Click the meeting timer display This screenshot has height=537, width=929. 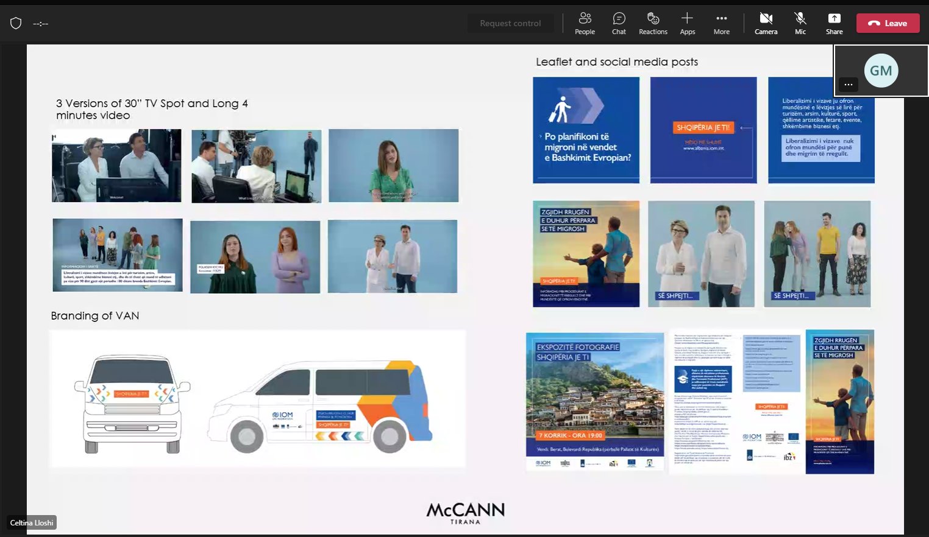tap(41, 24)
